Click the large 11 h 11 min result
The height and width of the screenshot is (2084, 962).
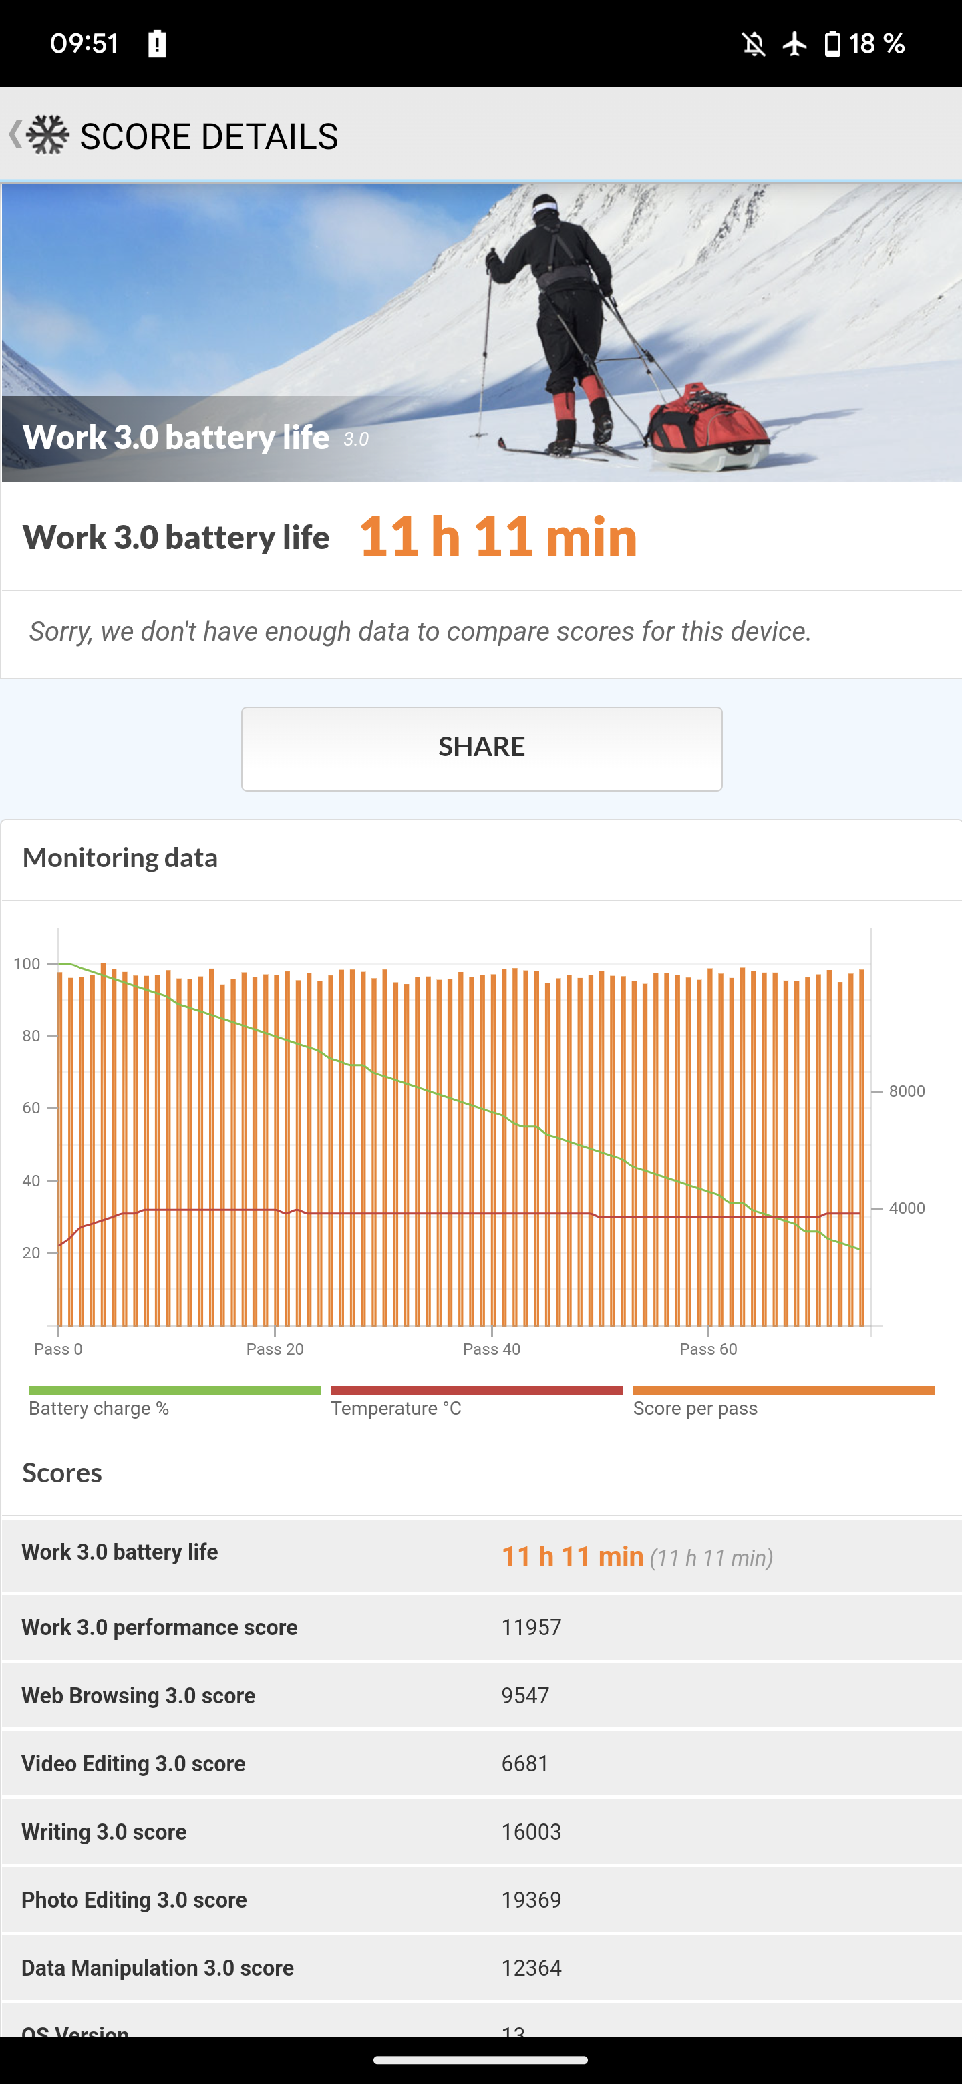498,536
